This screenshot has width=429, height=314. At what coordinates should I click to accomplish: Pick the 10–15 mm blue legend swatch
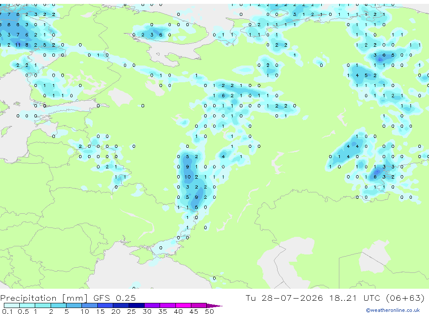click(x=90, y=305)
